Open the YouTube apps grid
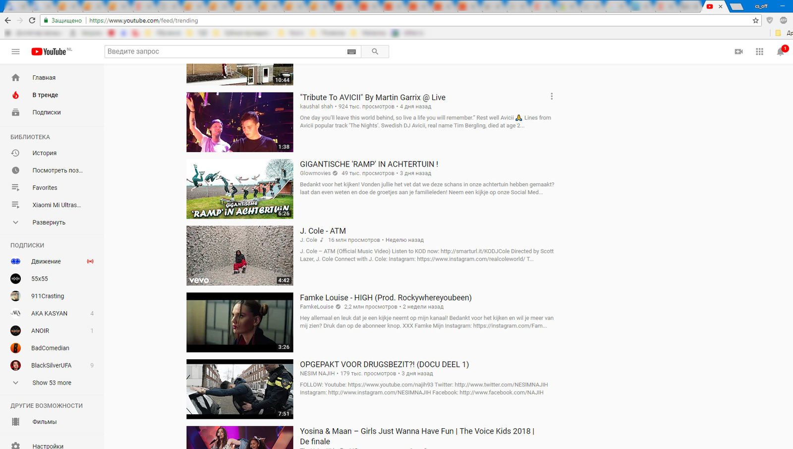The height and width of the screenshot is (449, 793). tap(759, 52)
